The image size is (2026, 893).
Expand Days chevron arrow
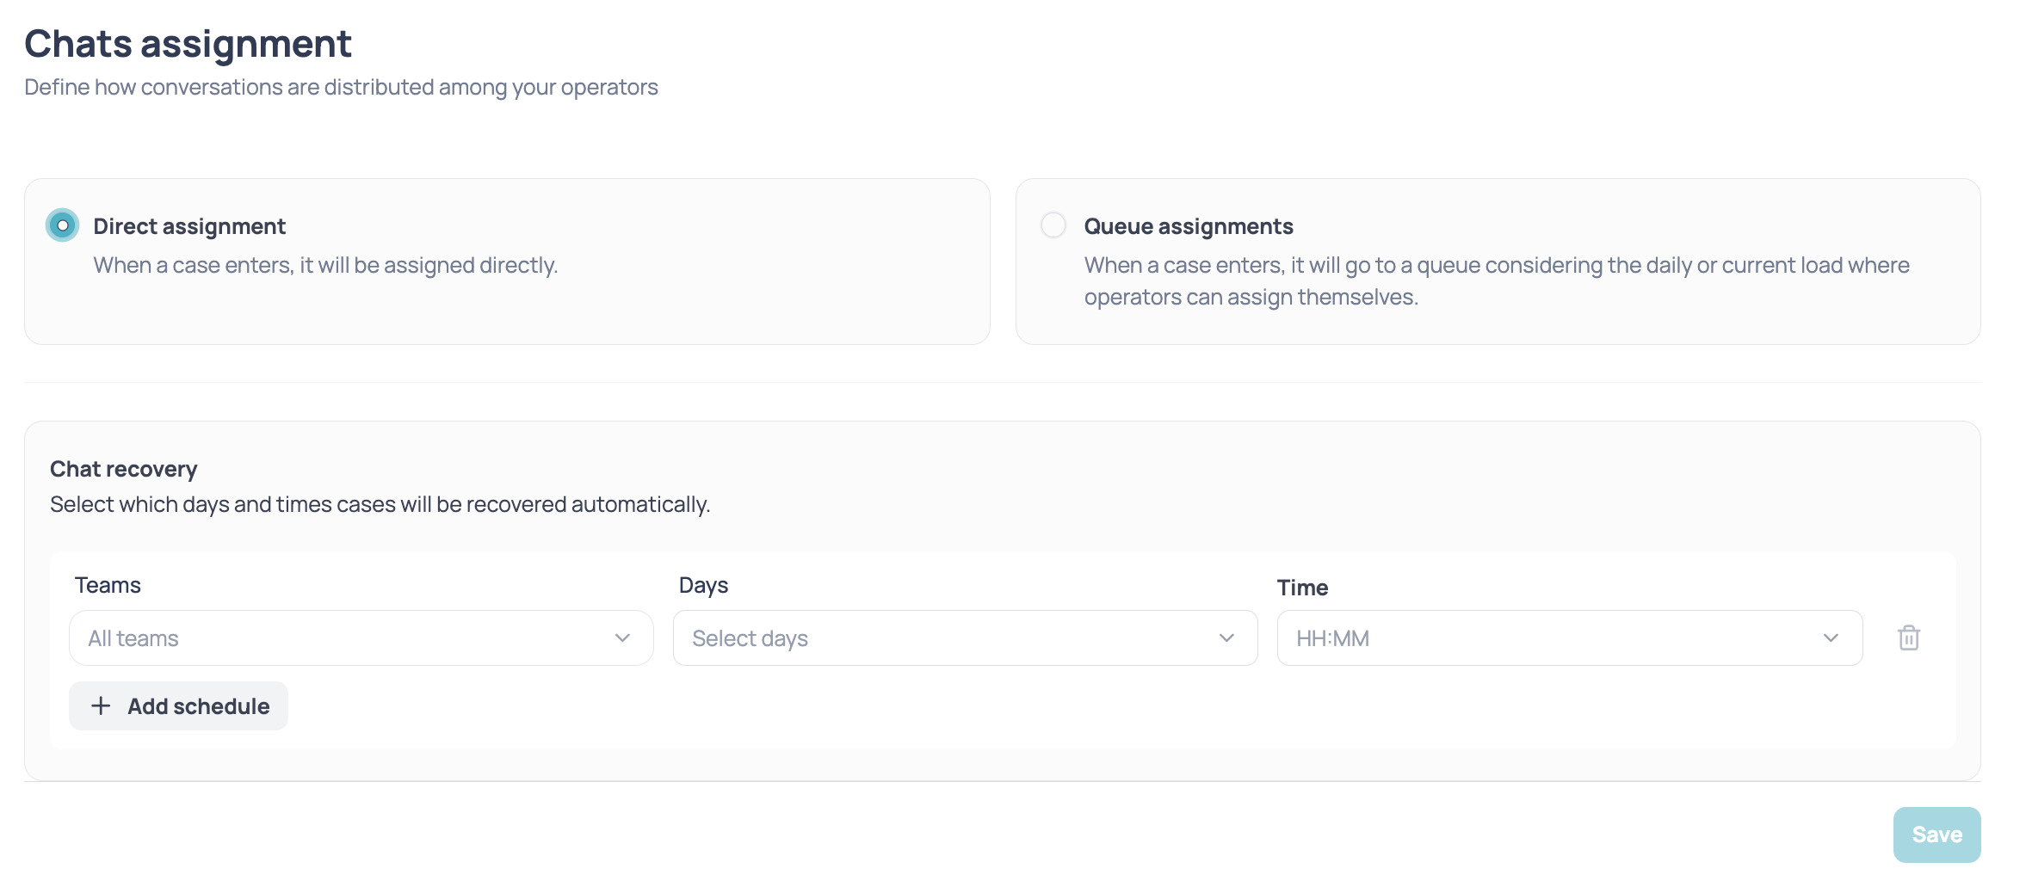[1226, 637]
